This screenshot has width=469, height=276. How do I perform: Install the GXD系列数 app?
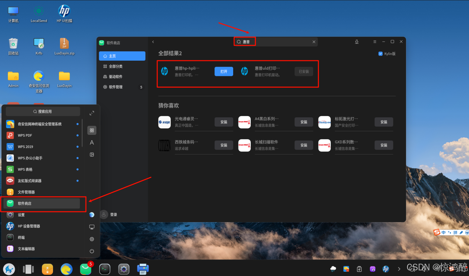pos(384,145)
